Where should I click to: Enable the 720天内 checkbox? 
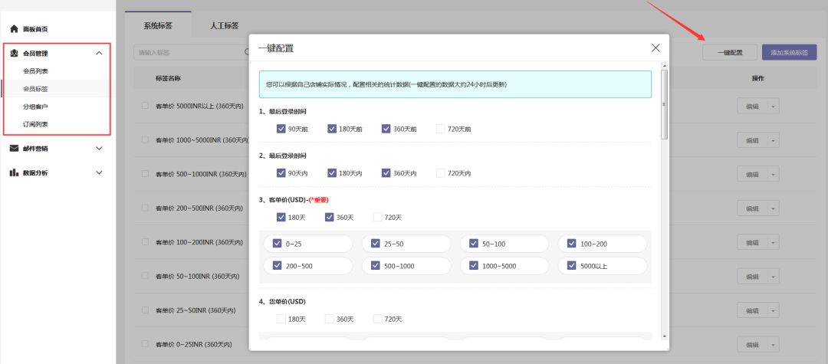pyautogui.click(x=440, y=173)
